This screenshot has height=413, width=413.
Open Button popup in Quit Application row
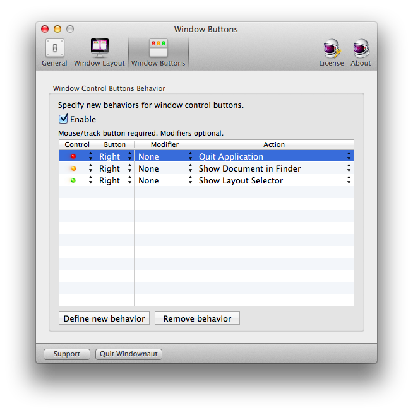point(115,156)
